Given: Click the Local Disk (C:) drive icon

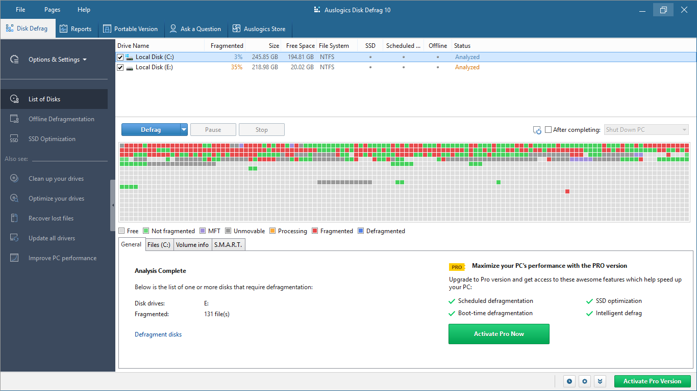Looking at the screenshot, I should point(130,58).
